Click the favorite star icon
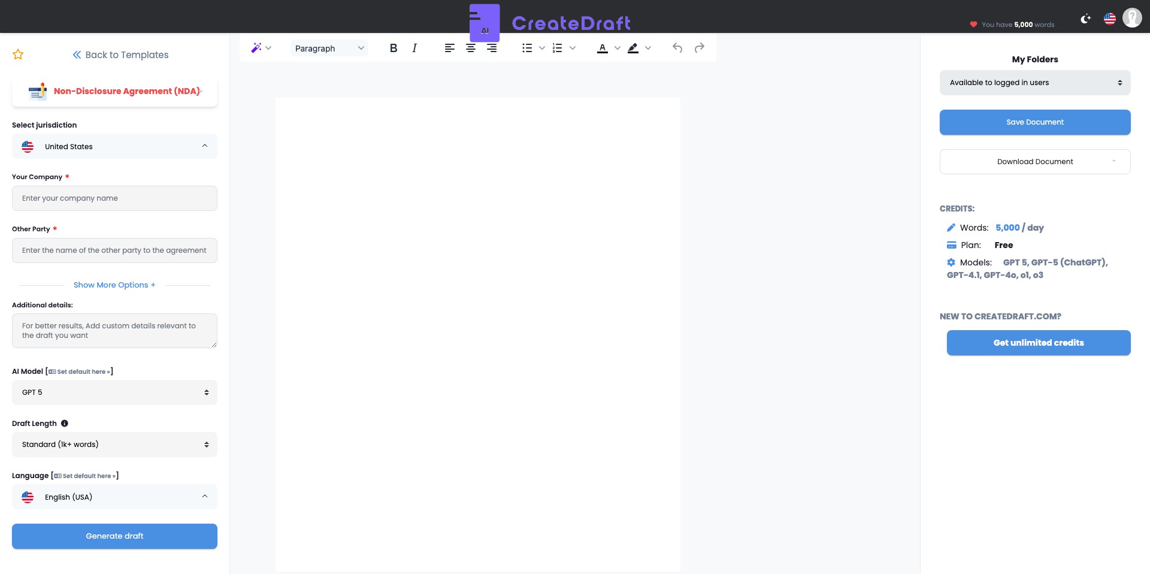The image size is (1150, 574). click(x=18, y=55)
